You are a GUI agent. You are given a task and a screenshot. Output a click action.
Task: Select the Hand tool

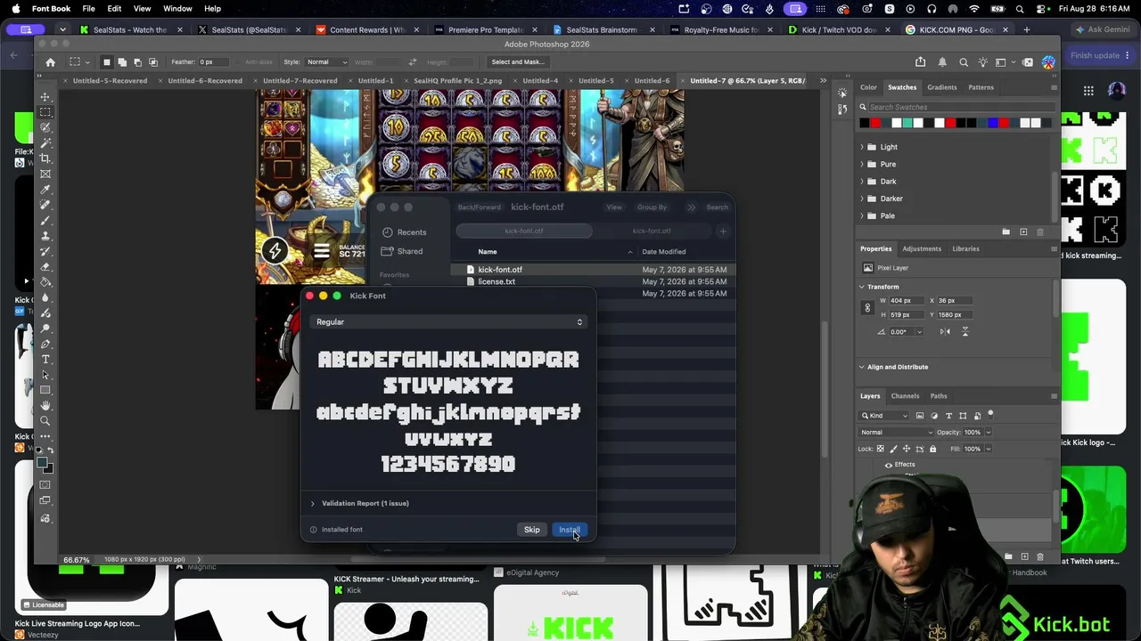(x=45, y=406)
